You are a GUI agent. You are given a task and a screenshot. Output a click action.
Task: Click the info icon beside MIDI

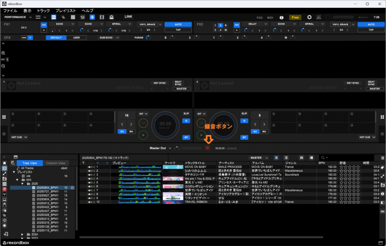(x=281, y=17)
